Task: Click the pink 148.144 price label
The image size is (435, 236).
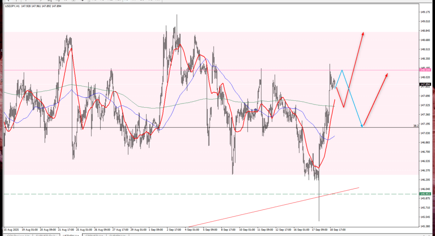Action: pyautogui.click(x=425, y=70)
